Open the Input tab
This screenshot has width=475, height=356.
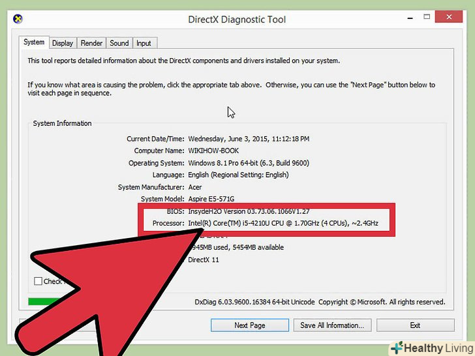pyautogui.click(x=144, y=44)
